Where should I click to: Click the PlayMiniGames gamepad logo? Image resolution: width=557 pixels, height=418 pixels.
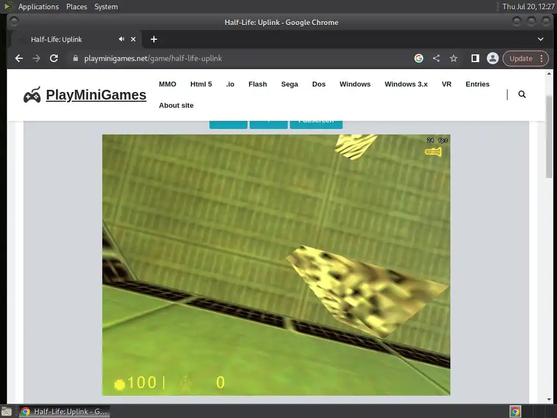[x=32, y=95]
